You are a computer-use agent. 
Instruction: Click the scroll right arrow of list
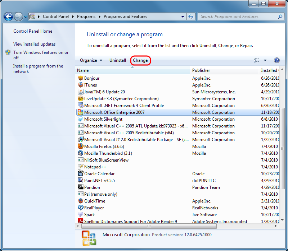pyautogui.click(x=276, y=226)
